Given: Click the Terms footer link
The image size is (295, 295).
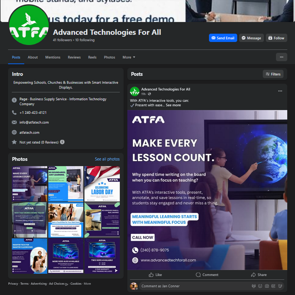Looking at the screenshot, I should (x=25, y=284).
